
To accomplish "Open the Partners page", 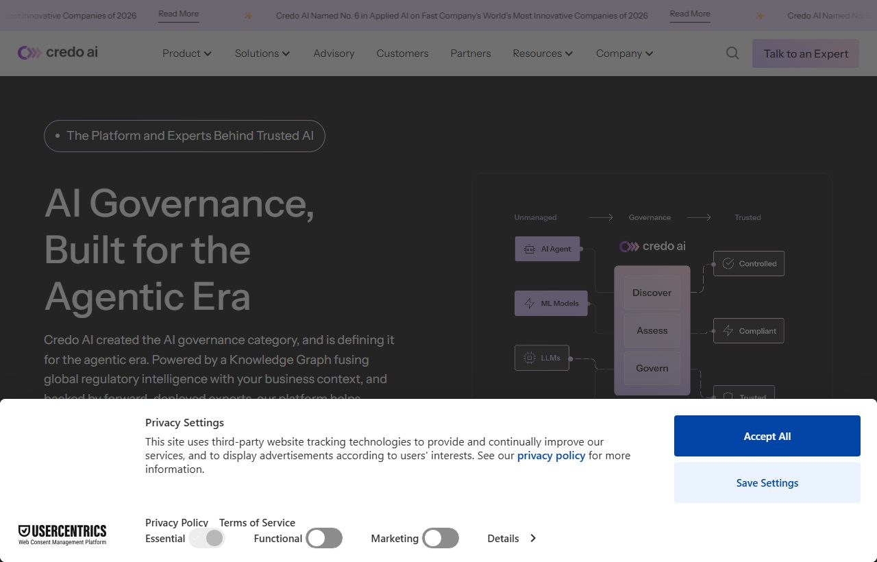I will click(471, 53).
